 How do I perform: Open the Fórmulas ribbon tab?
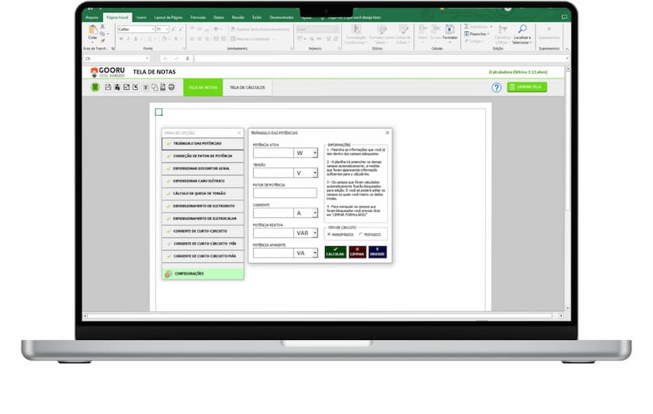point(198,18)
